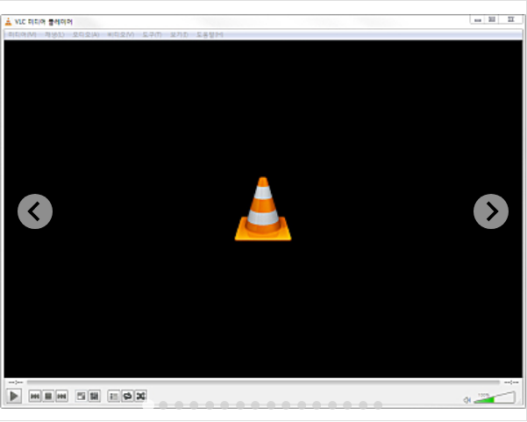Viewport: 527px width, 422px height.
Task: Skip to the previous media track
Action: (x=34, y=396)
